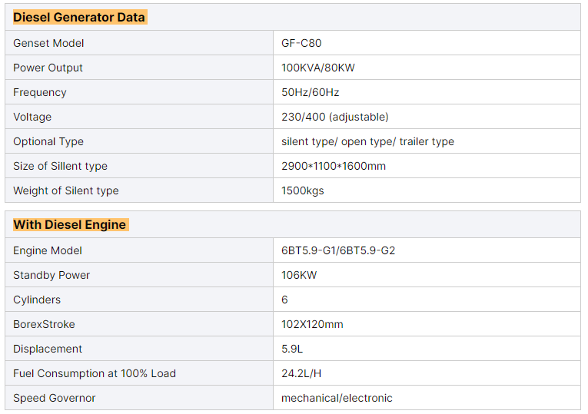
Task: Select the Engine Model label
Action: click(48, 250)
